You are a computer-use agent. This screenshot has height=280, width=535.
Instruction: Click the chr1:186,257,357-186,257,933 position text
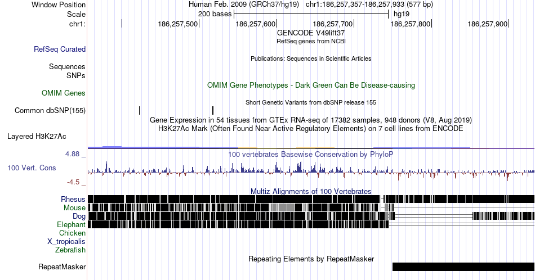369,4
